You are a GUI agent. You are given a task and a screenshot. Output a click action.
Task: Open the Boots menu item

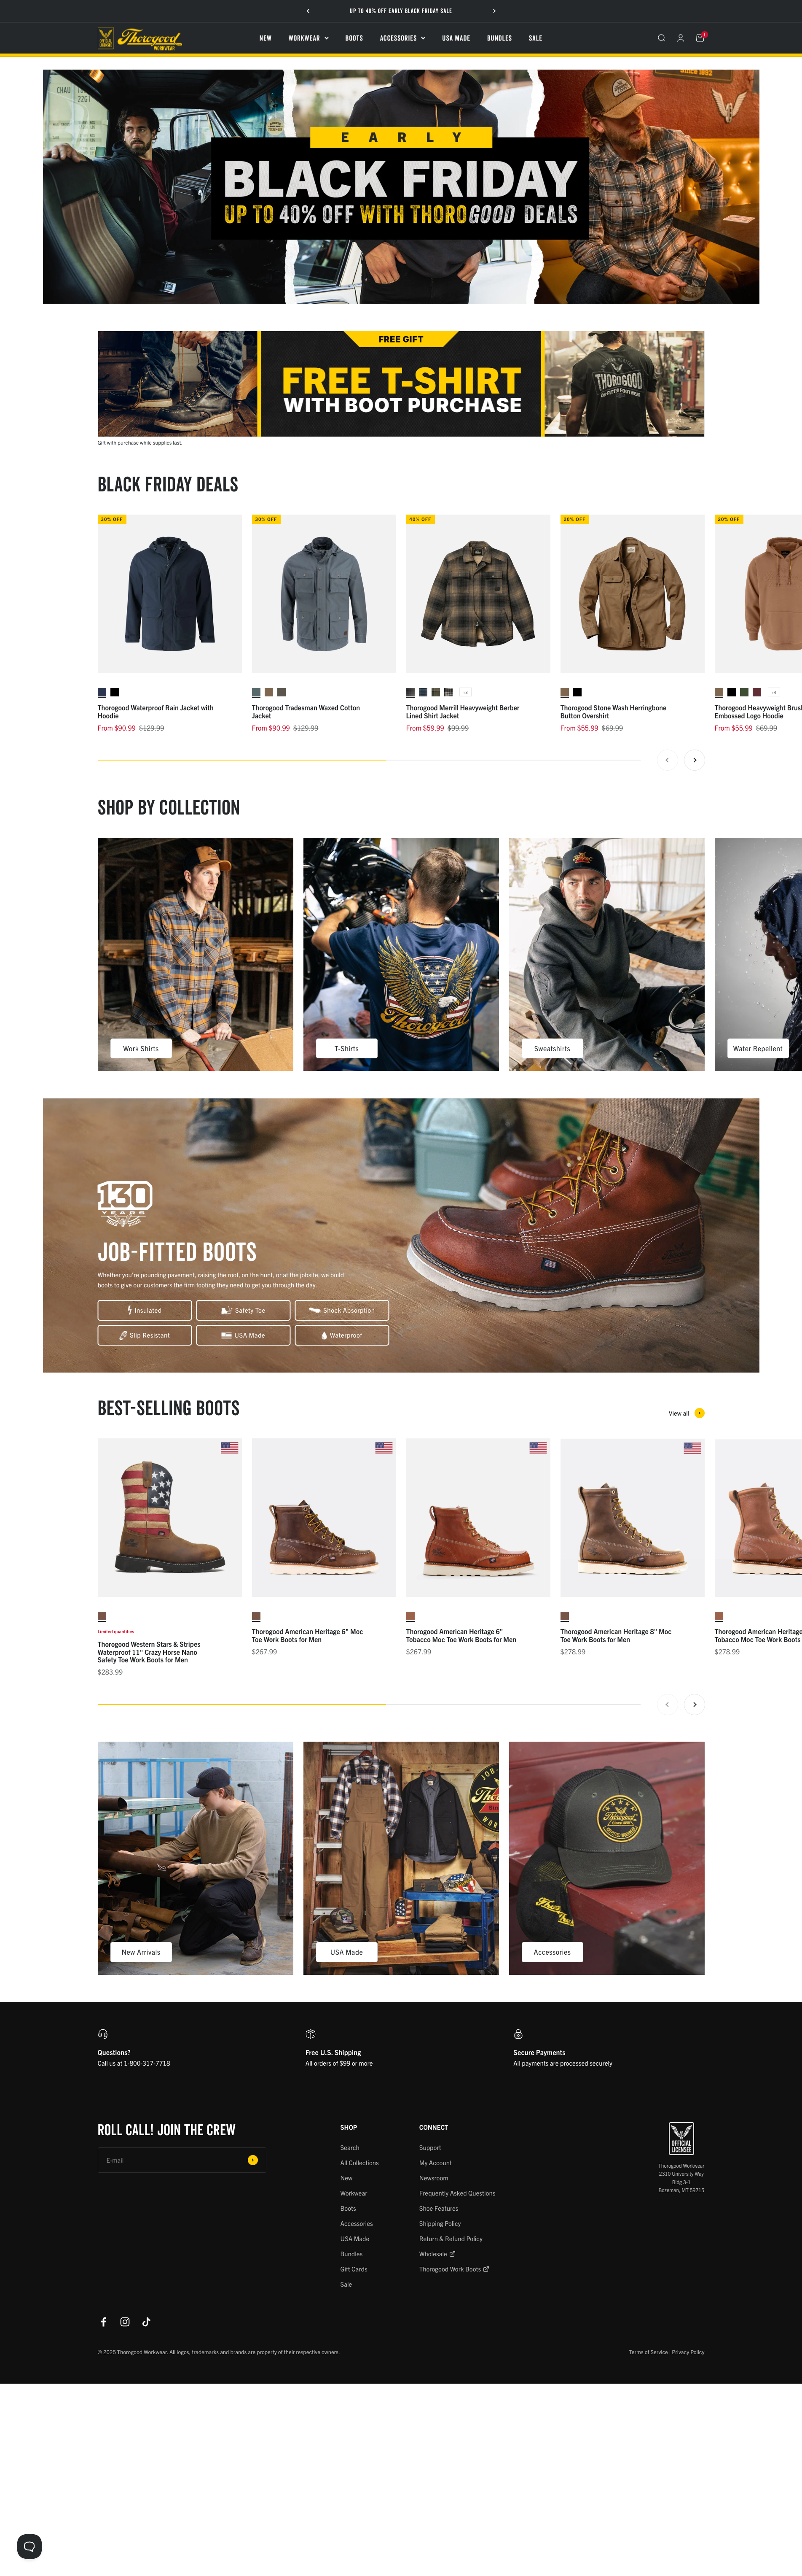pyautogui.click(x=354, y=38)
